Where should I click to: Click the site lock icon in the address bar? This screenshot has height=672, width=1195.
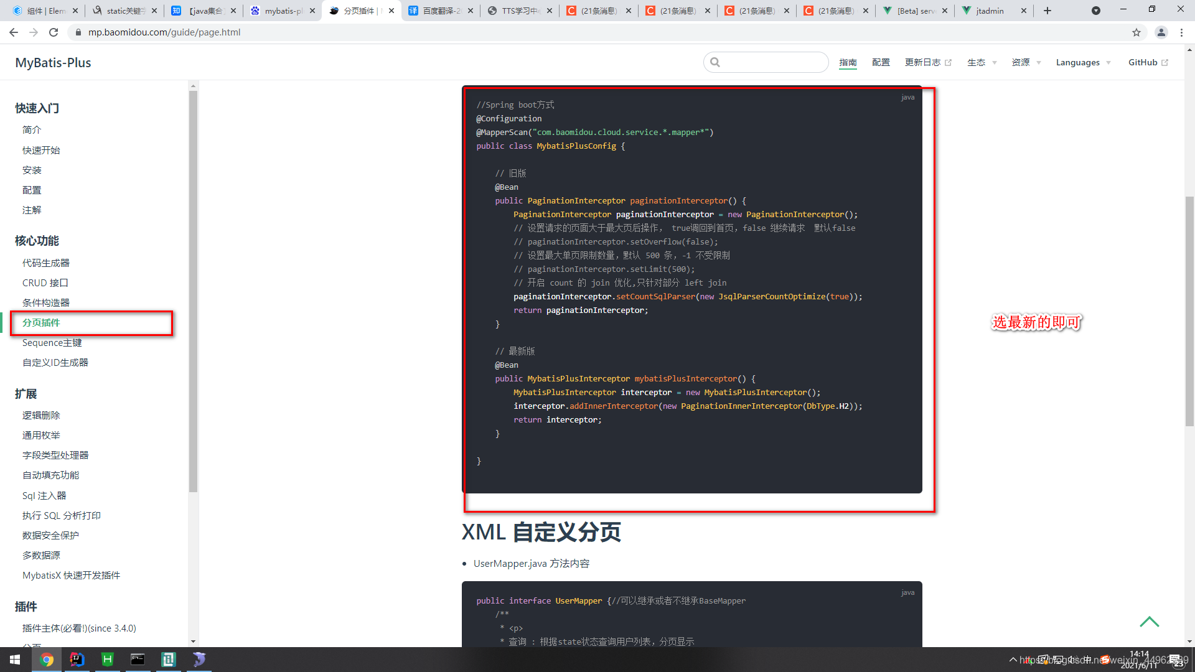click(x=78, y=32)
